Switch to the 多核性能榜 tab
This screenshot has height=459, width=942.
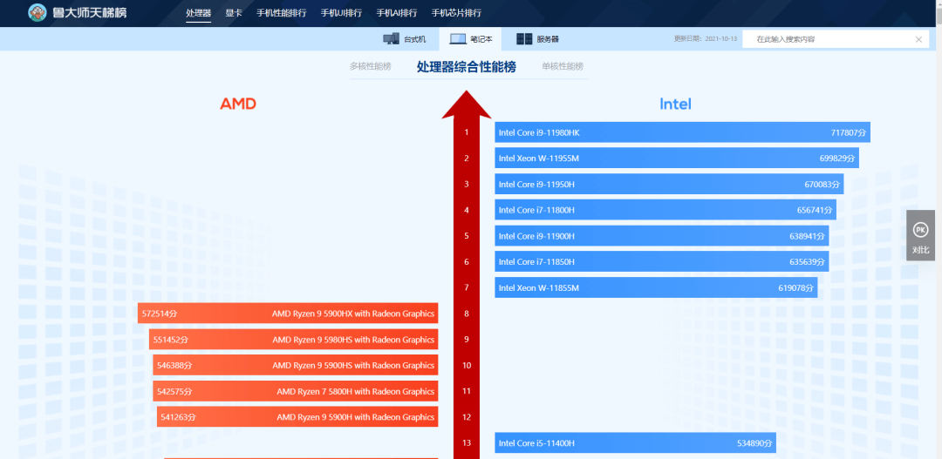(371, 66)
